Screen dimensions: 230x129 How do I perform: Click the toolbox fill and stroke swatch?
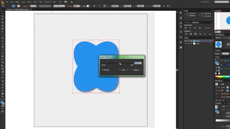coord(3,103)
